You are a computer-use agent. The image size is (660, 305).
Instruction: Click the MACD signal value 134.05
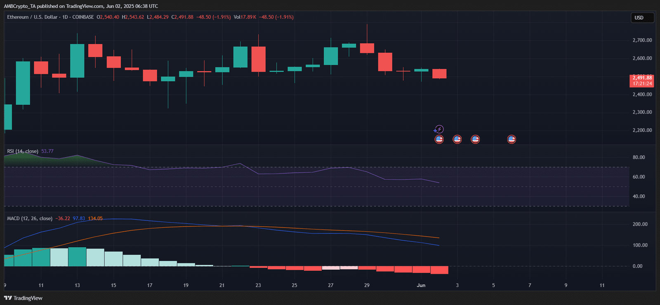click(x=95, y=218)
